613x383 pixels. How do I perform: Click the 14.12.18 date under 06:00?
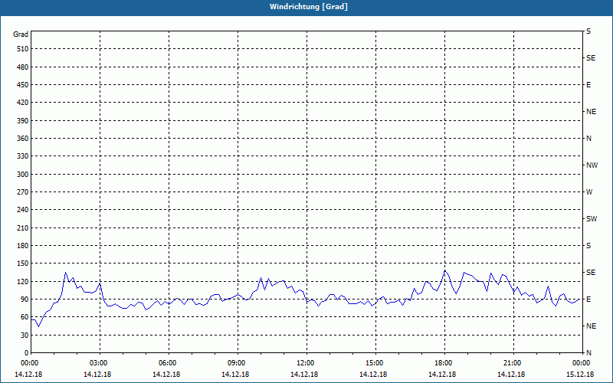(x=166, y=375)
